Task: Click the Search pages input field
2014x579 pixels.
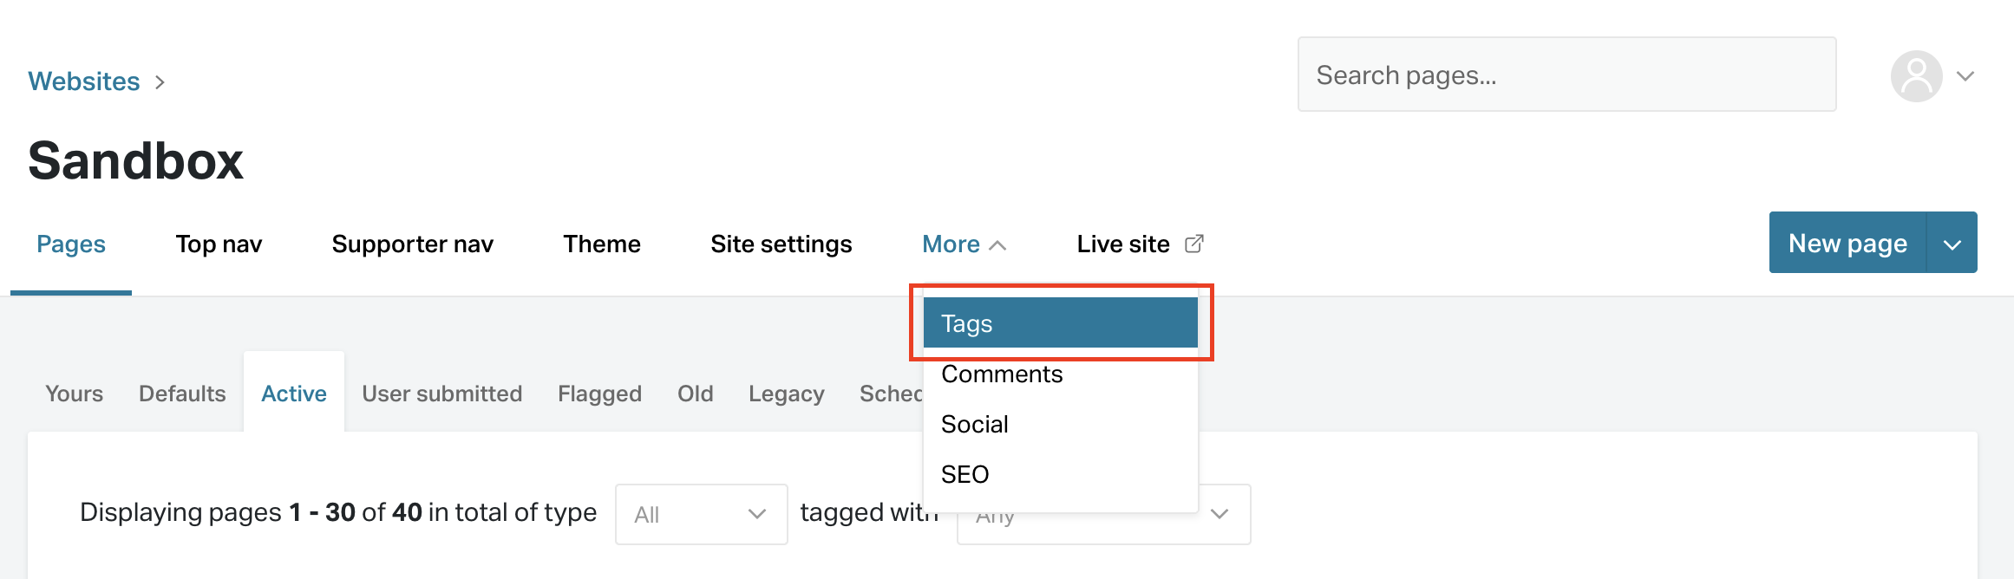Action: pos(1566,75)
